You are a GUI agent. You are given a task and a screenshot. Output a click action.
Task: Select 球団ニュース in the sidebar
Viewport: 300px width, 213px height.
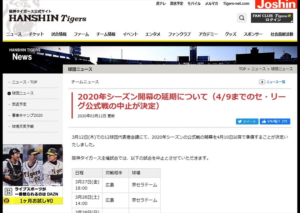(23, 93)
